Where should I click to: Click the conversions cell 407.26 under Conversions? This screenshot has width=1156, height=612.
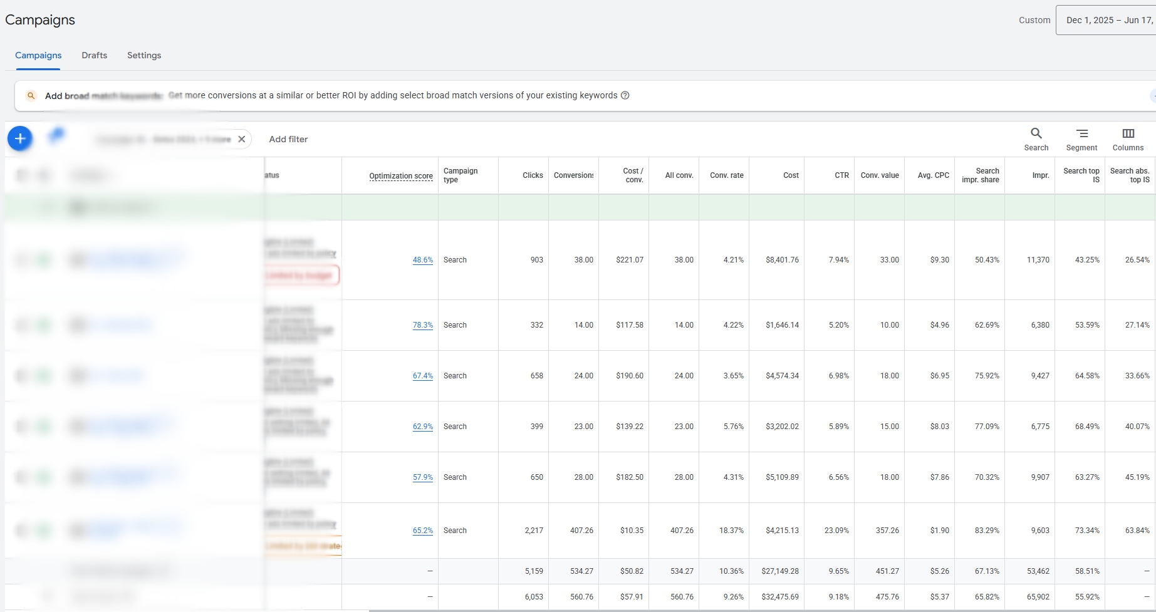point(581,531)
